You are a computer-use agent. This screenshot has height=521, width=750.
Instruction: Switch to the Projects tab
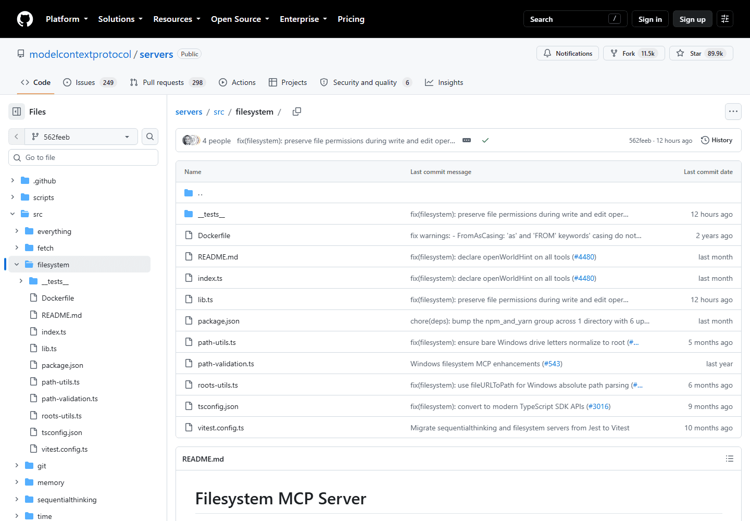coord(287,82)
